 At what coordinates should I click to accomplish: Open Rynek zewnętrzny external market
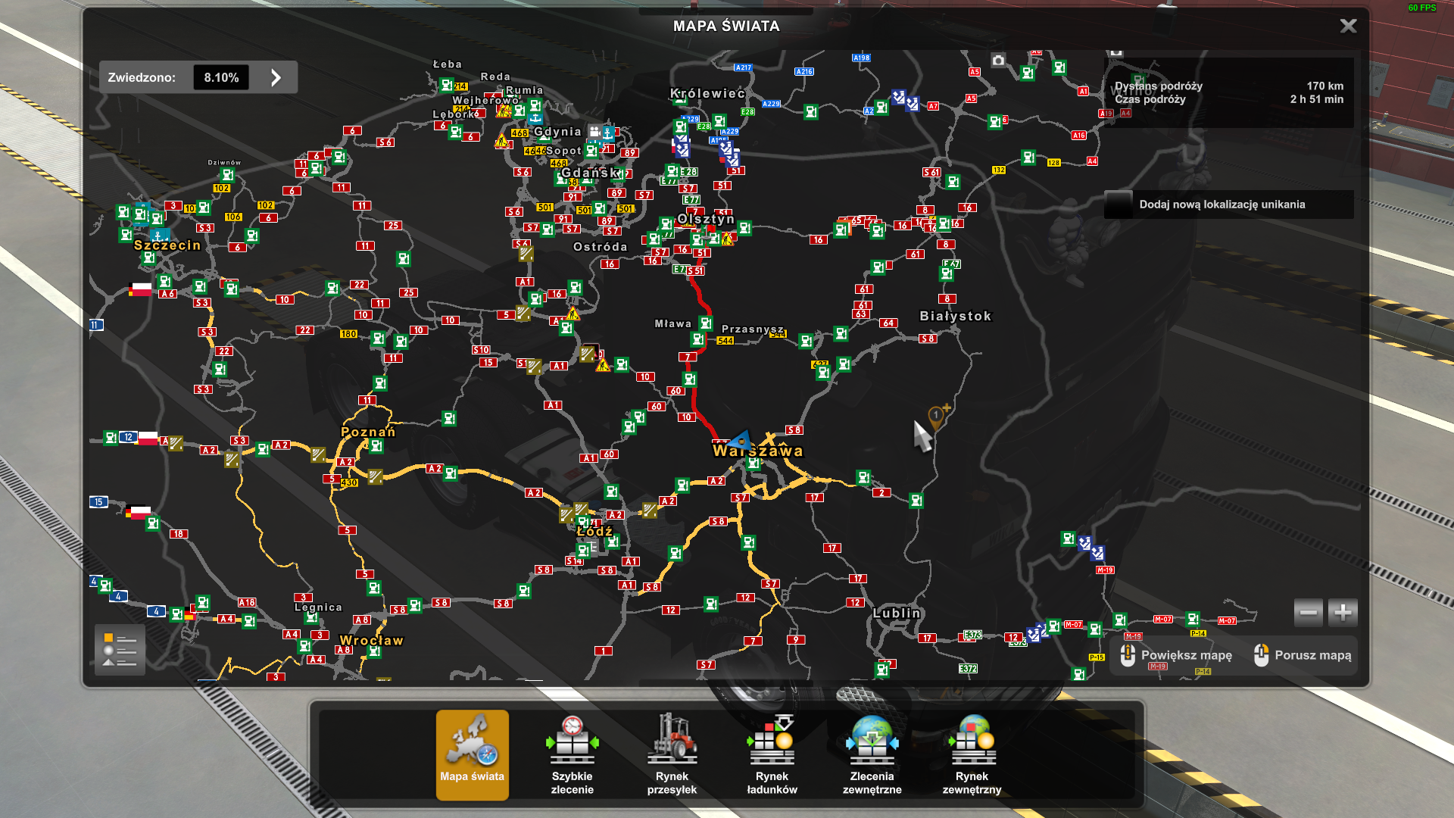972,754
